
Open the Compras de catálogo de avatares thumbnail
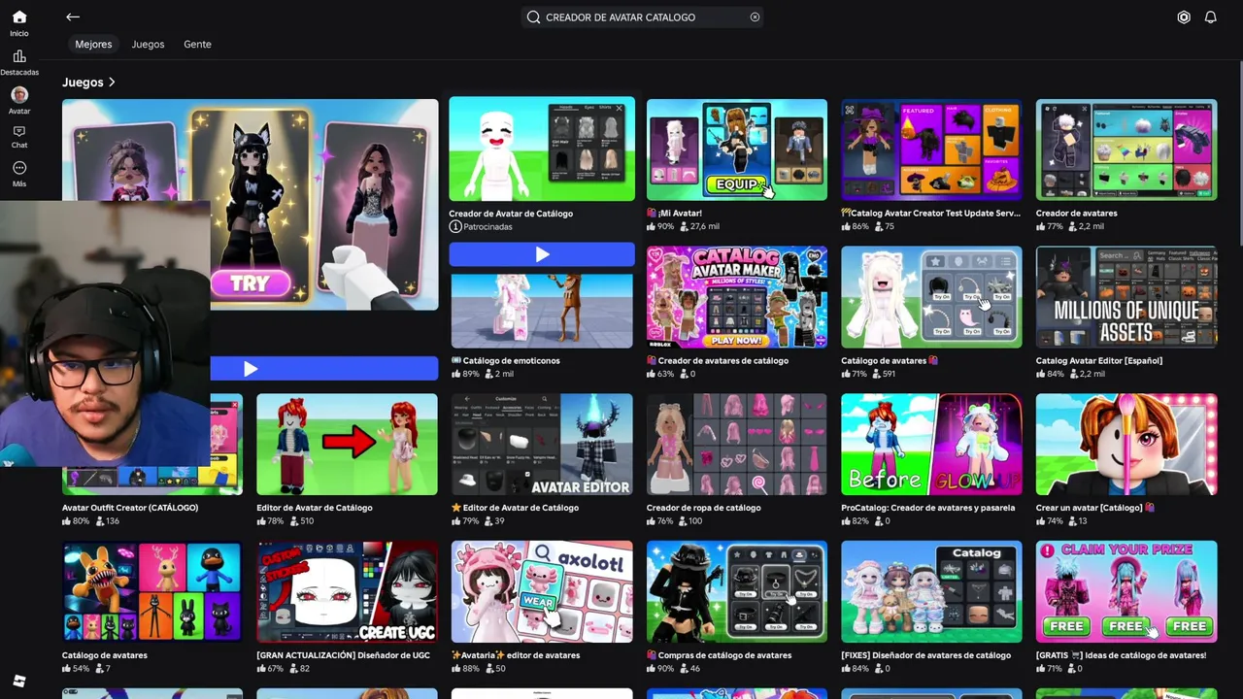click(737, 591)
